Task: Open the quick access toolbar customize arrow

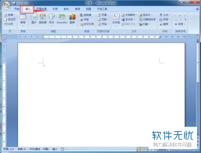Action: pyautogui.click(x=32, y=3)
